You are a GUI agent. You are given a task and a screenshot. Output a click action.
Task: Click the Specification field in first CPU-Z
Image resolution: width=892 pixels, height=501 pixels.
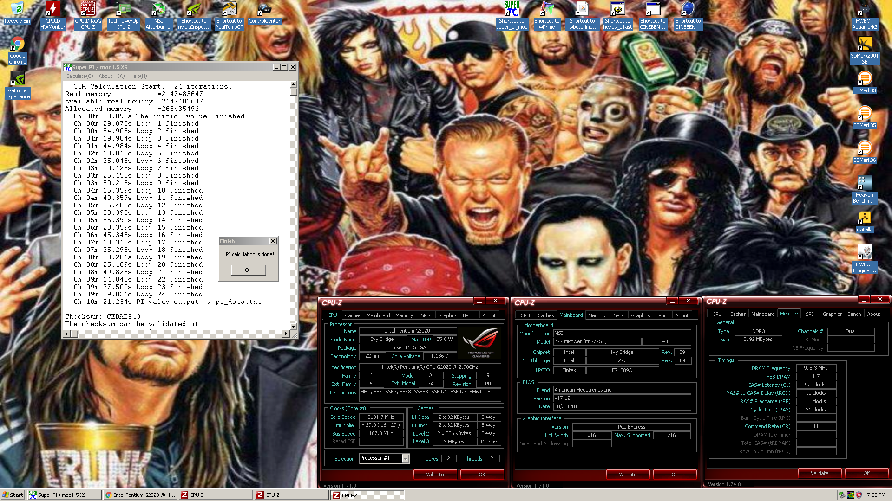430,367
